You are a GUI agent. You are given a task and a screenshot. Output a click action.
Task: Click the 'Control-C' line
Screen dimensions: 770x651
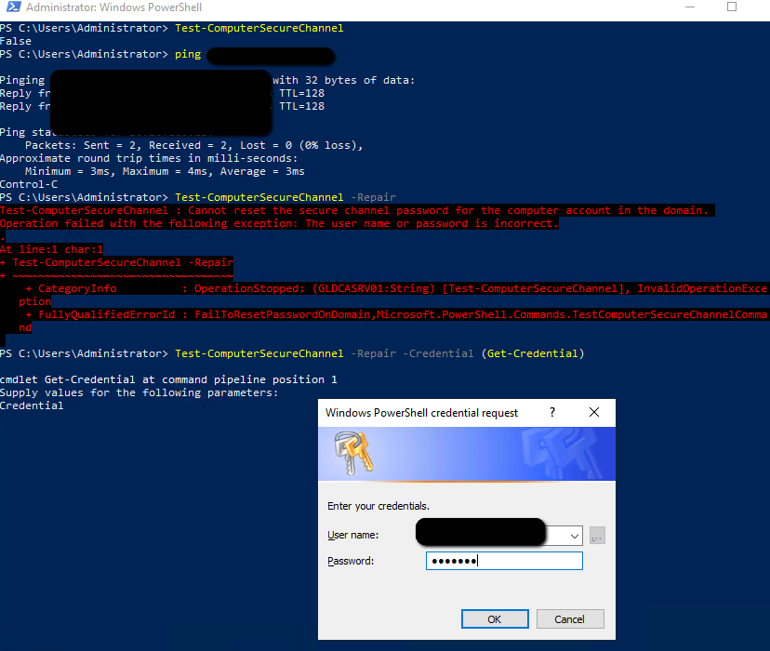tap(29, 184)
